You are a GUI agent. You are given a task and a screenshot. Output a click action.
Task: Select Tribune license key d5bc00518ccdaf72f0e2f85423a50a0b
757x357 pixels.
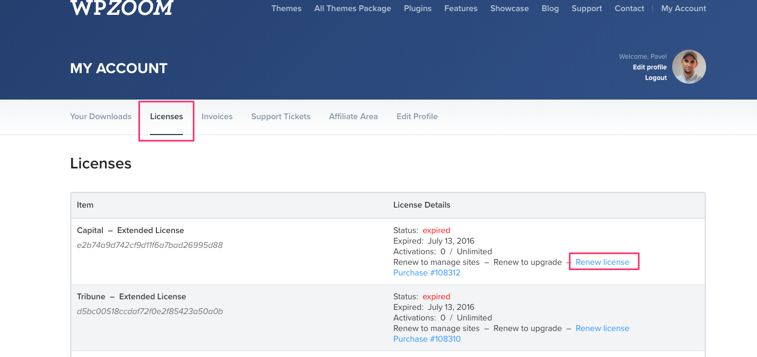150,311
